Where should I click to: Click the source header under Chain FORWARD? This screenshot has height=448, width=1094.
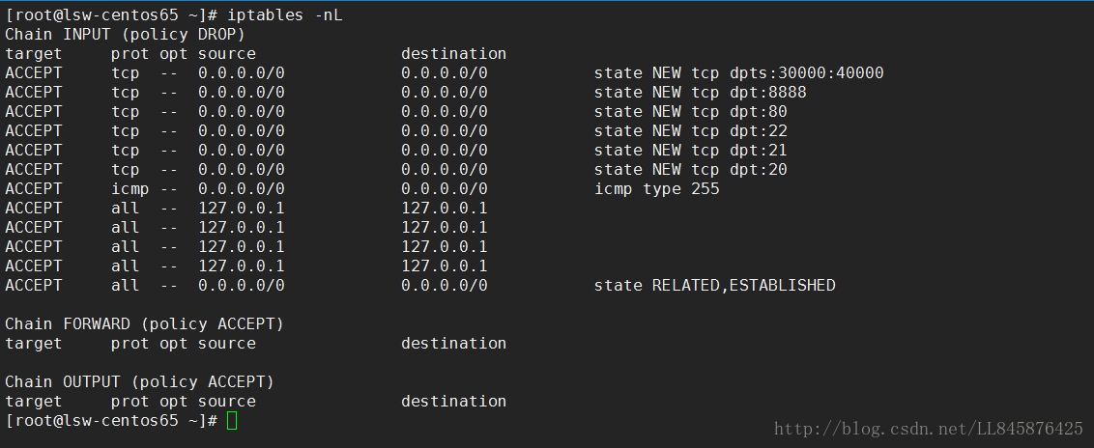(x=227, y=344)
